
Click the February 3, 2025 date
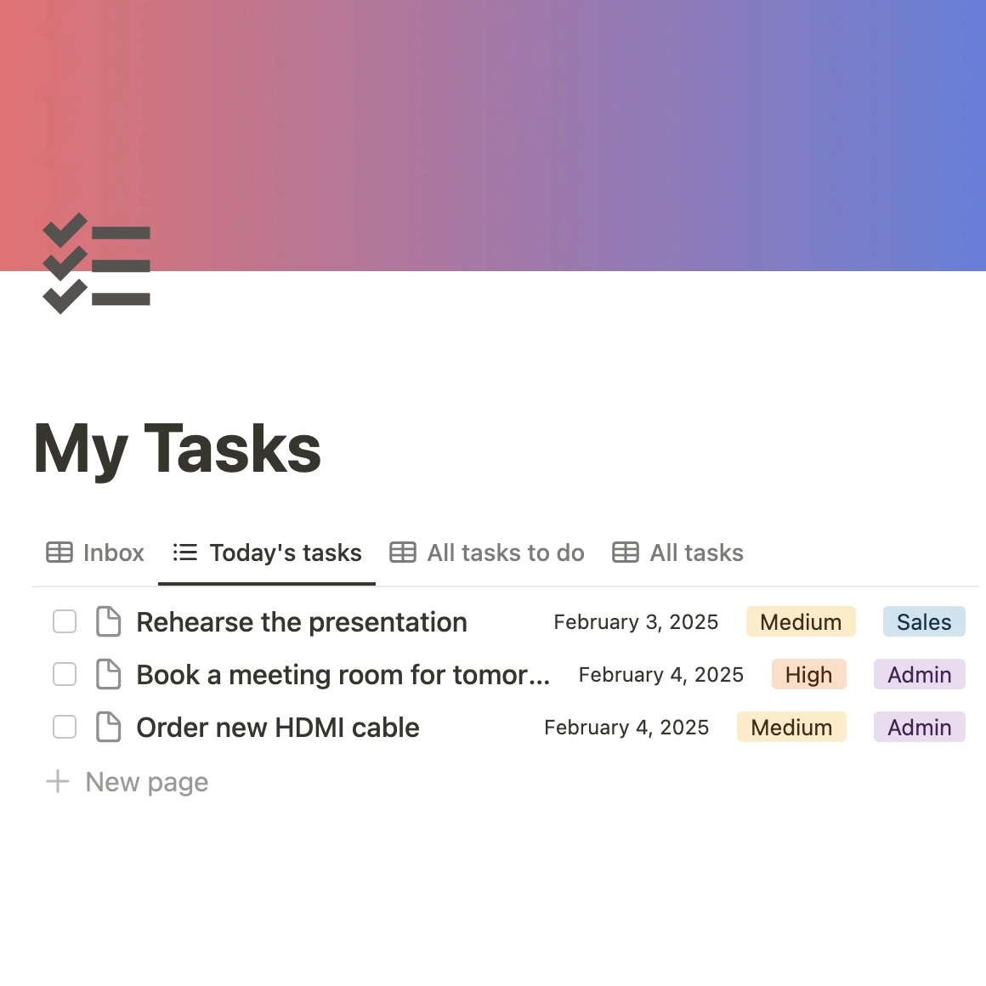[x=636, y=622]
